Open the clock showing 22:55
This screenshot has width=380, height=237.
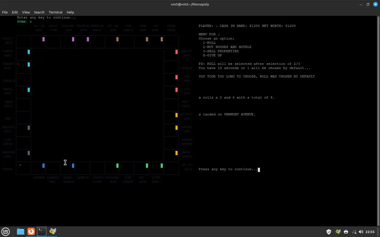[x=370, y=232]
